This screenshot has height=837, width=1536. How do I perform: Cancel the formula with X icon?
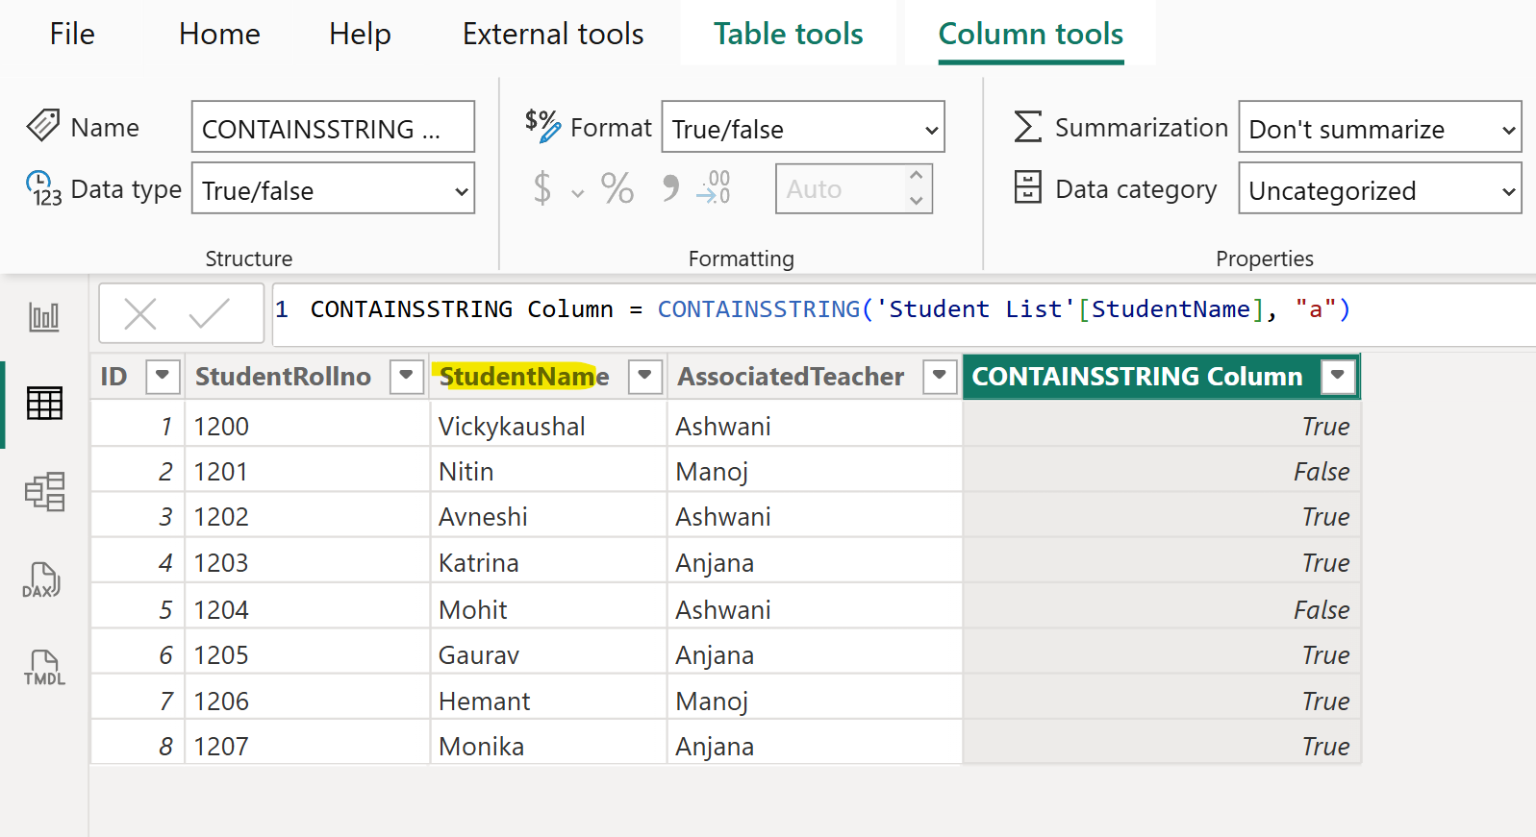(x=140, y=313)
